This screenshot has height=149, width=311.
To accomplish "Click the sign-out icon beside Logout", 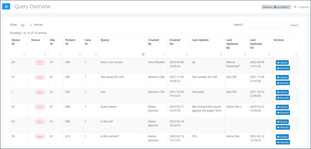I will [x=295, y=7].
